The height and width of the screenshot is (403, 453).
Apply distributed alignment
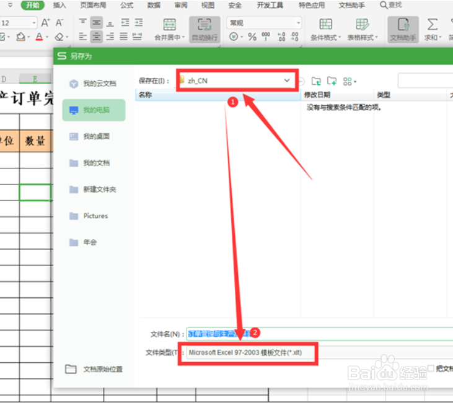coord(137,37)
